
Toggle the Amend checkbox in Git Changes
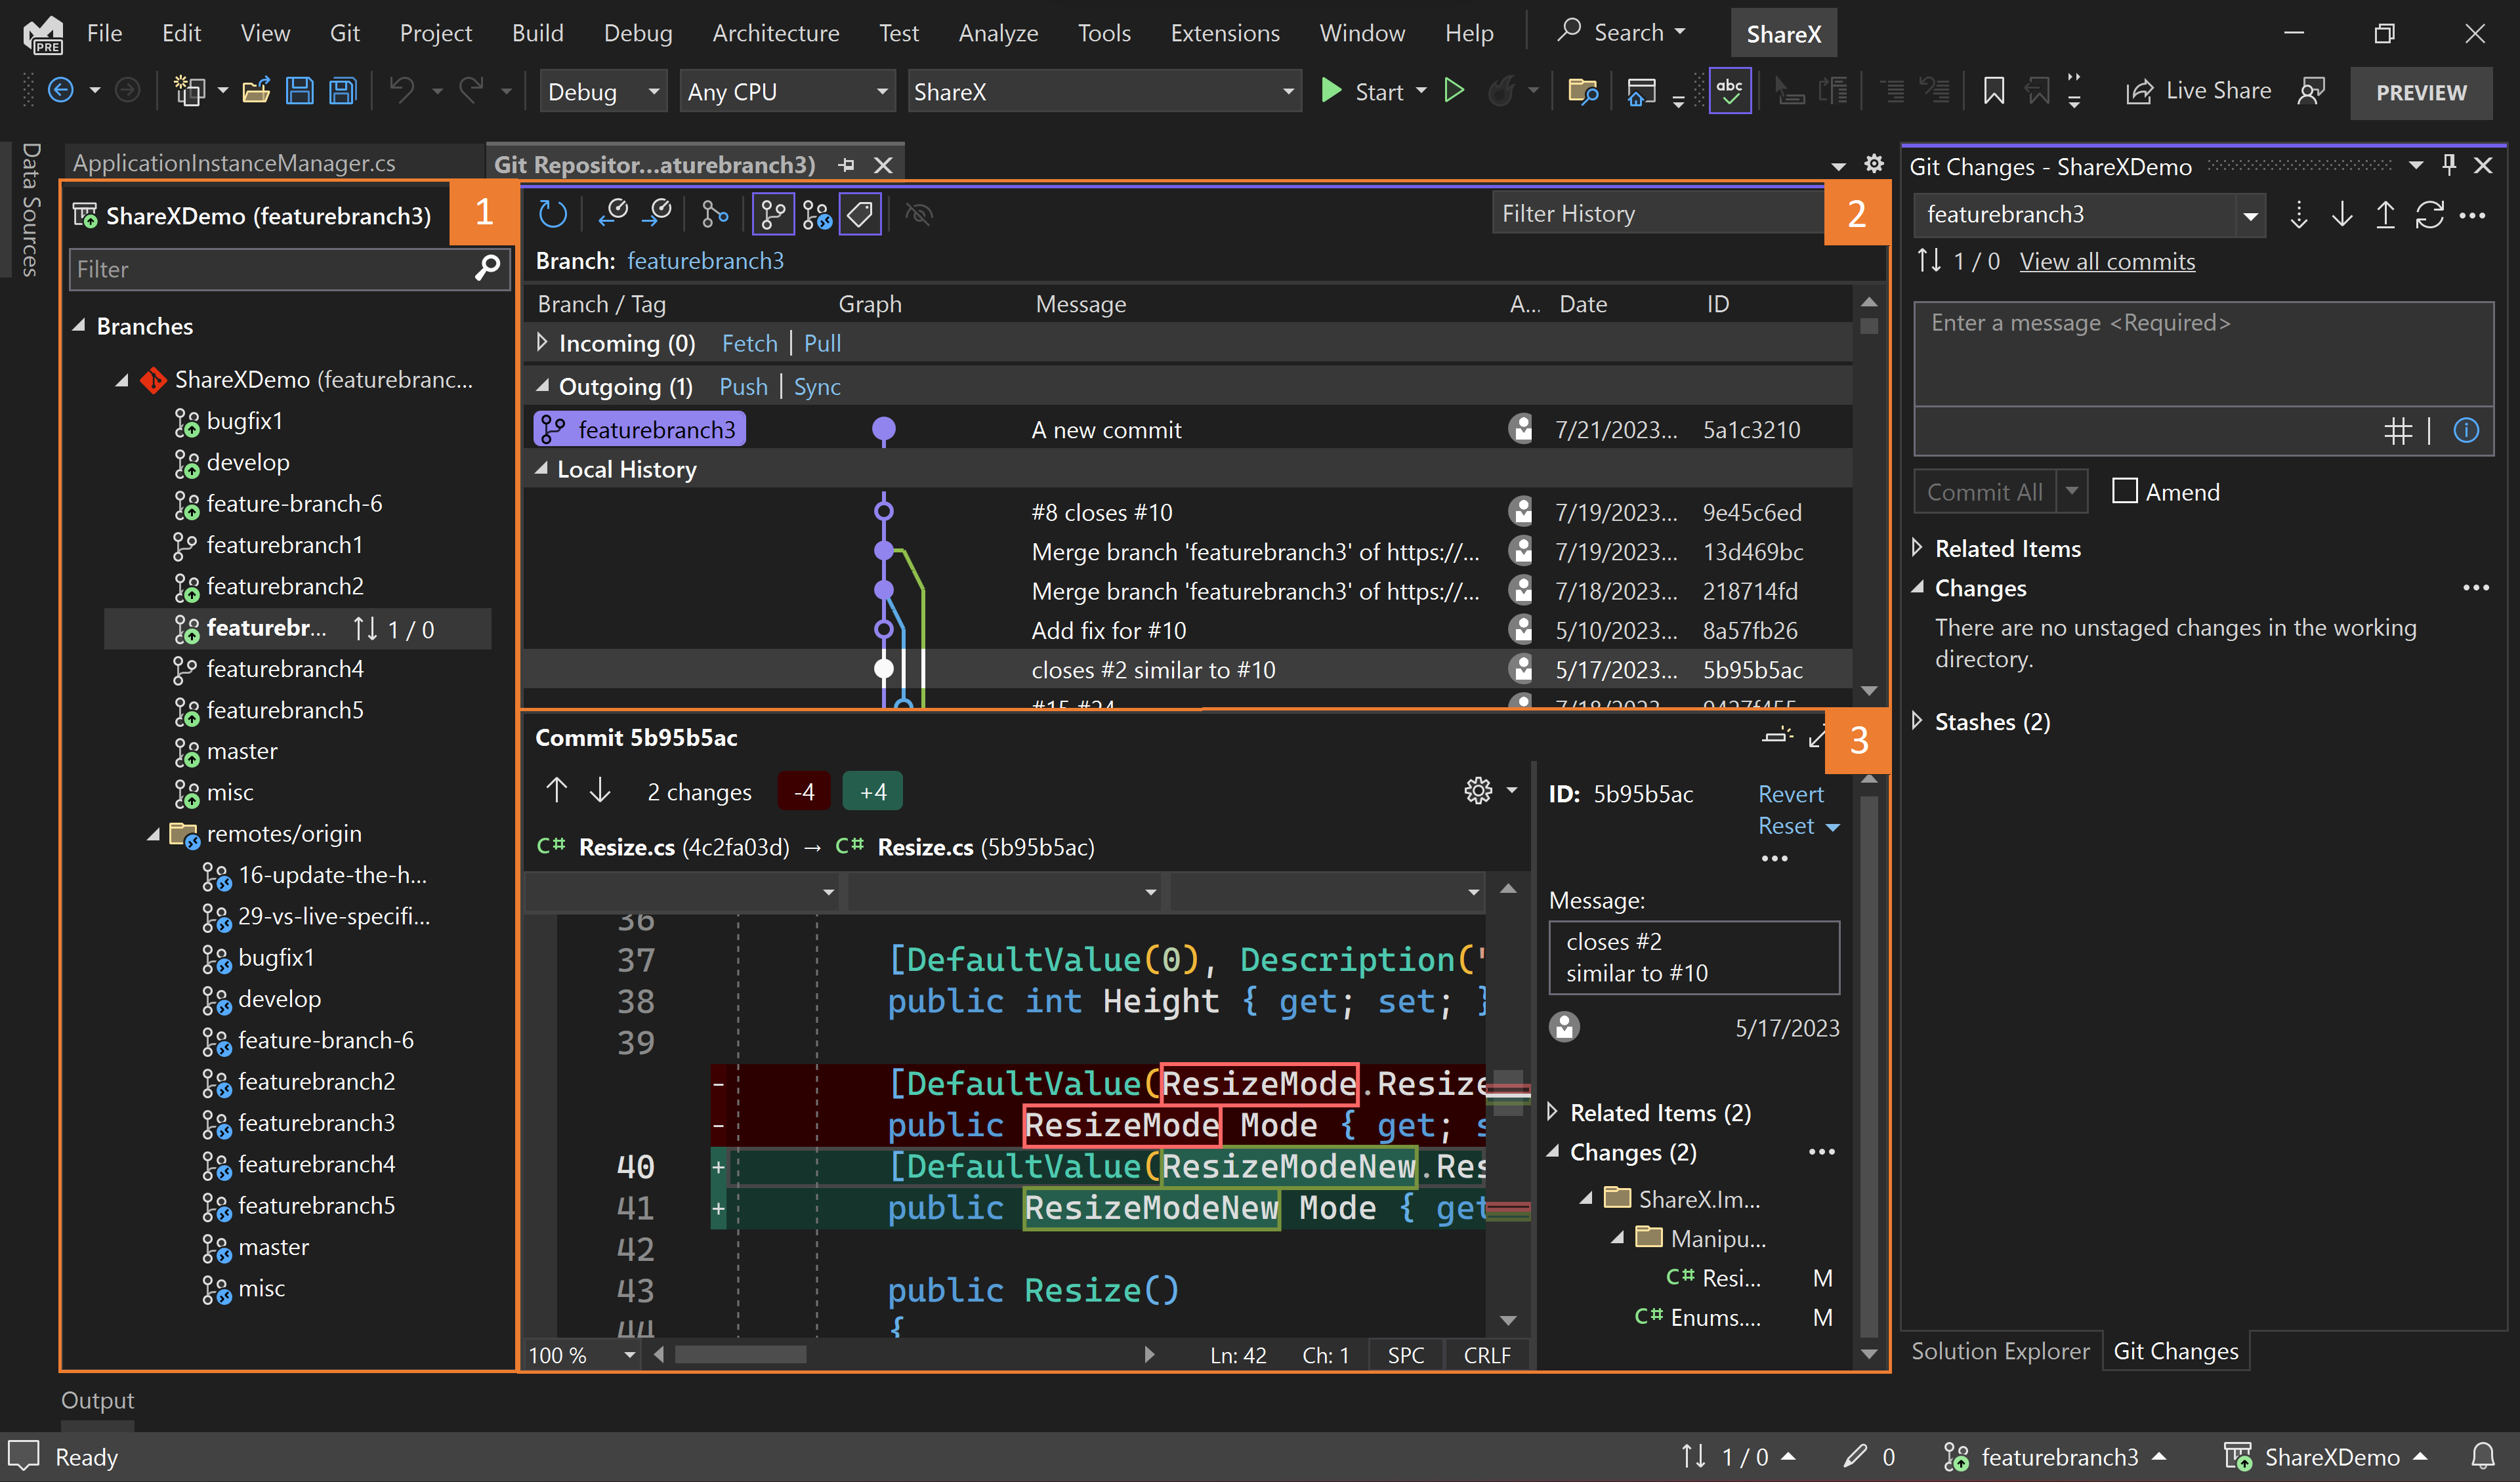coord(2125,491)
